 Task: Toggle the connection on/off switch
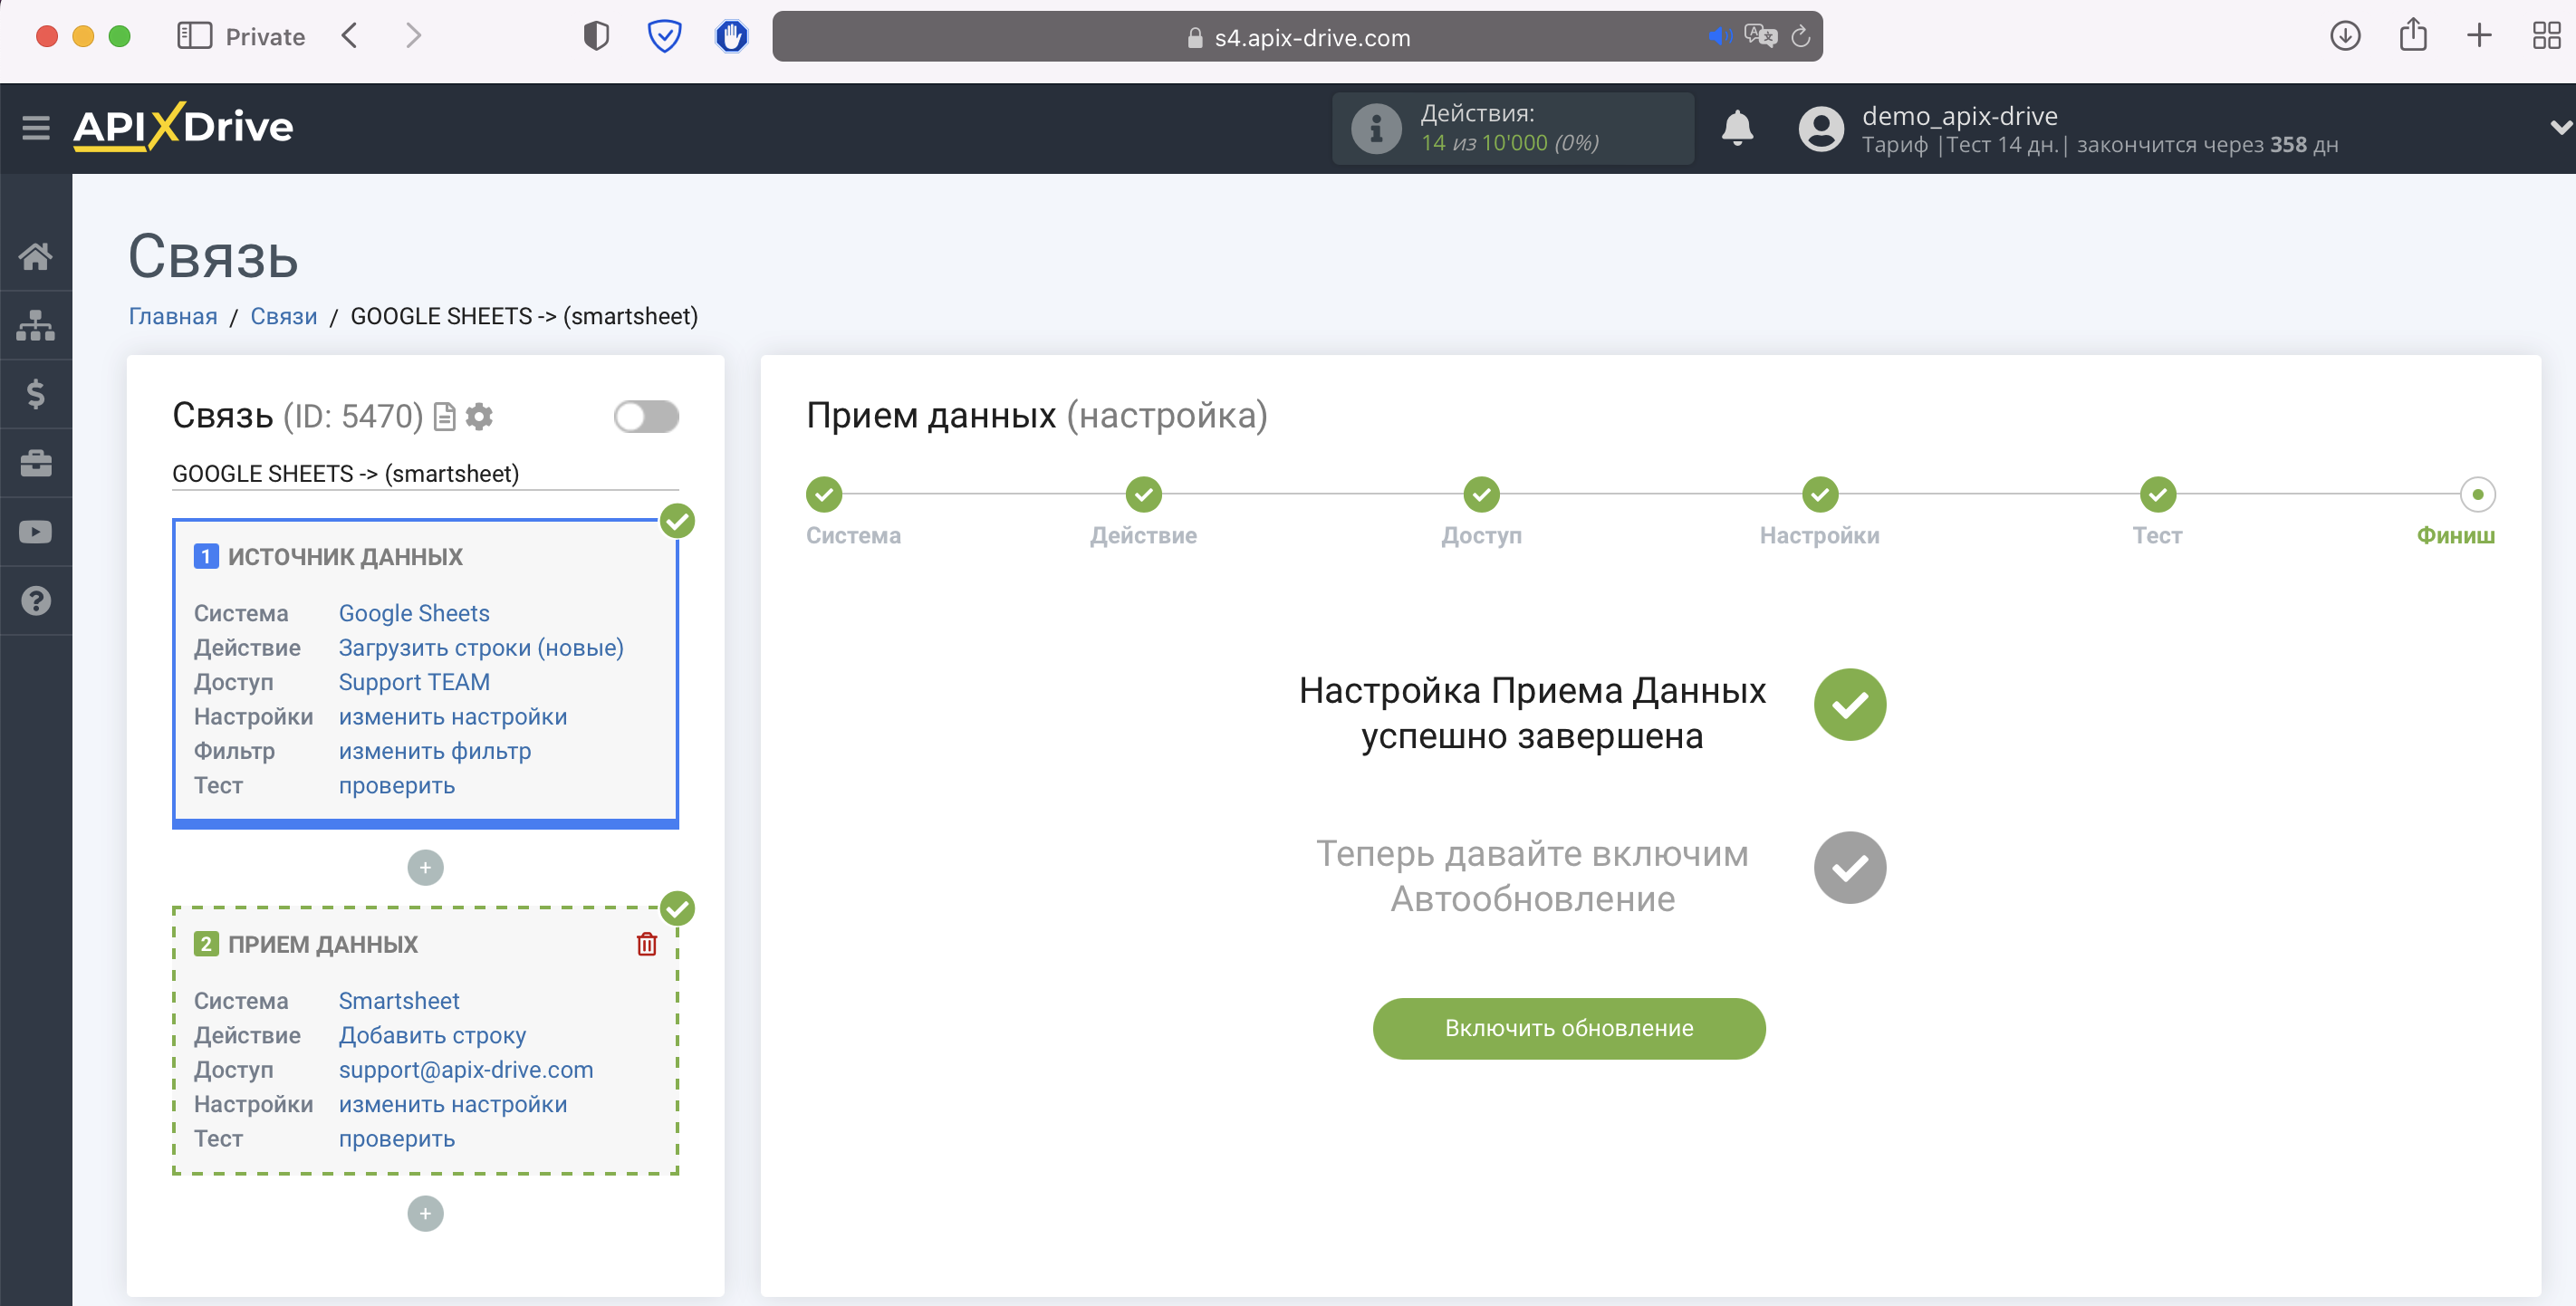646,416
